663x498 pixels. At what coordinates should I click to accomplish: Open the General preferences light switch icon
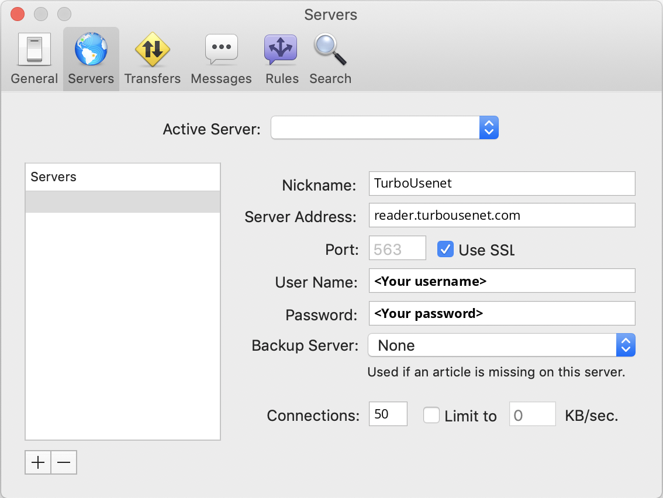[34, 50]
